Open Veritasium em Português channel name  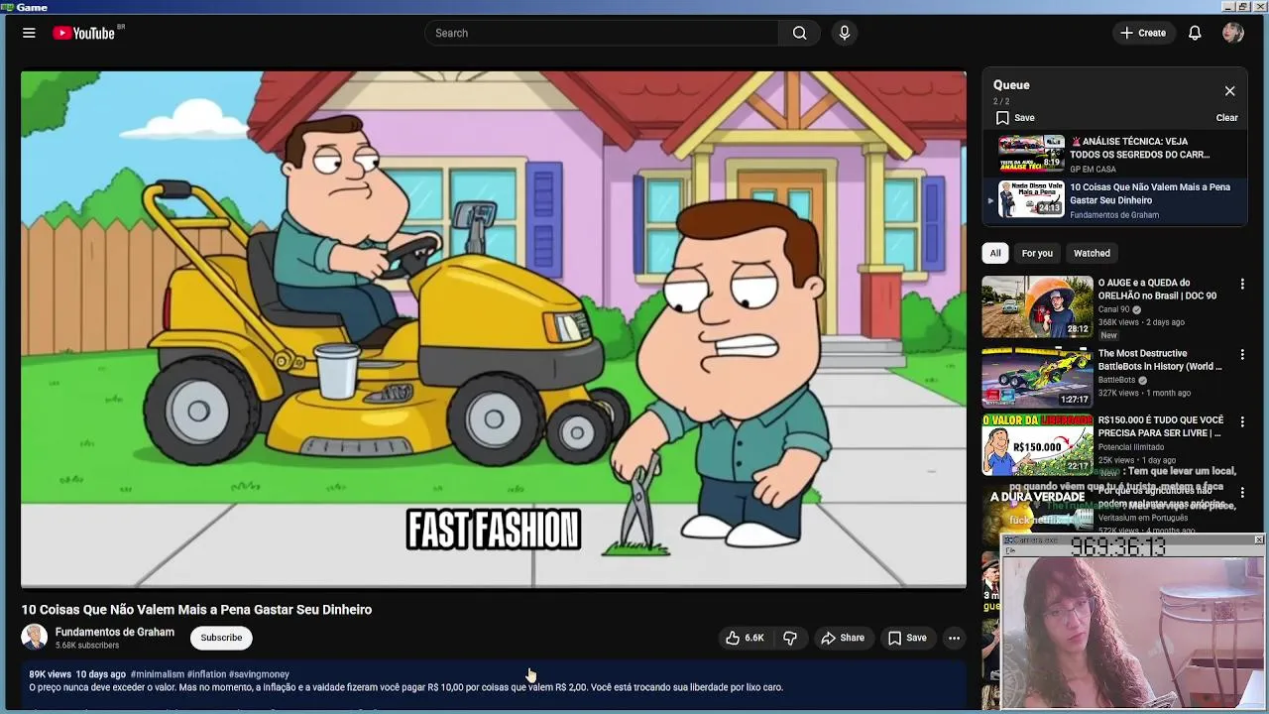coord(1143,518)
